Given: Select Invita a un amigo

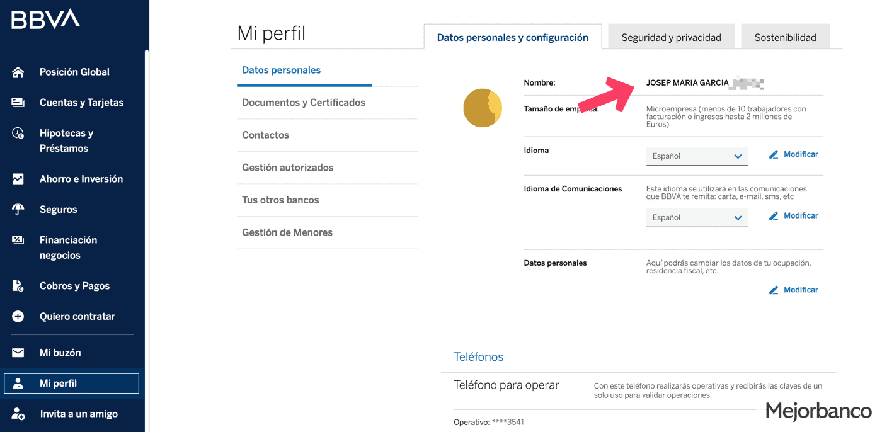Looking at the screenshot, I should (x=79, y=414).
